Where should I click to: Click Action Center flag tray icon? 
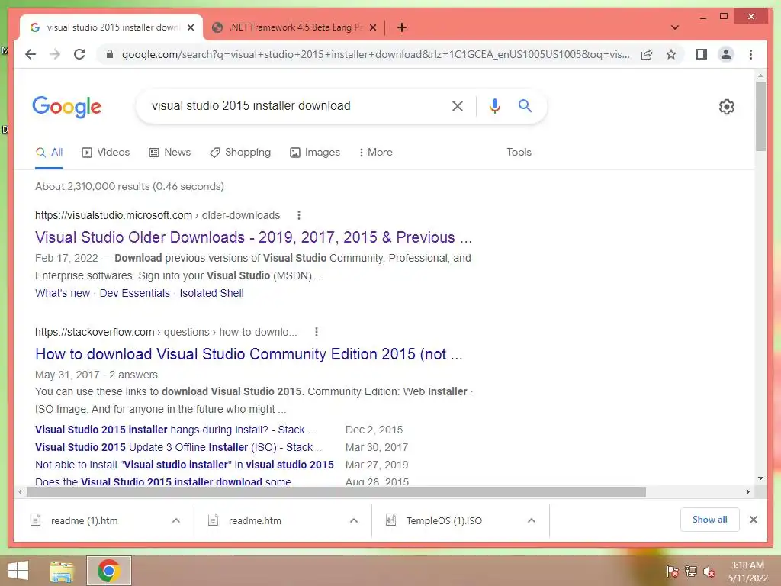point(673,571)
